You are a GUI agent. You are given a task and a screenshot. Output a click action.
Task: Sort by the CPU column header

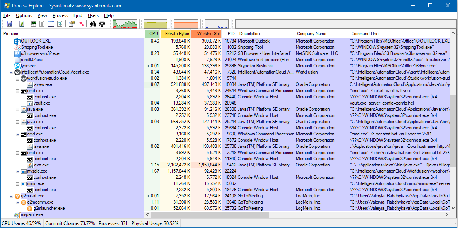152,34
